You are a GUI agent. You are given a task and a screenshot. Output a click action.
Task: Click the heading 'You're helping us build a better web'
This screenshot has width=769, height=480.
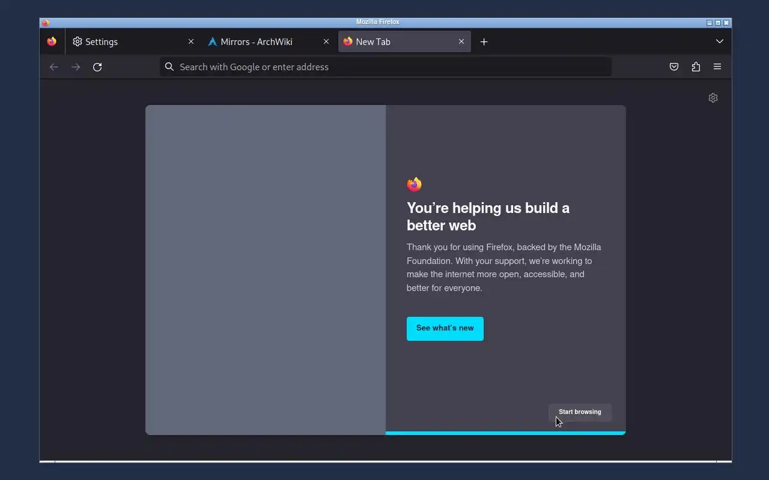(x=488, y=217)
